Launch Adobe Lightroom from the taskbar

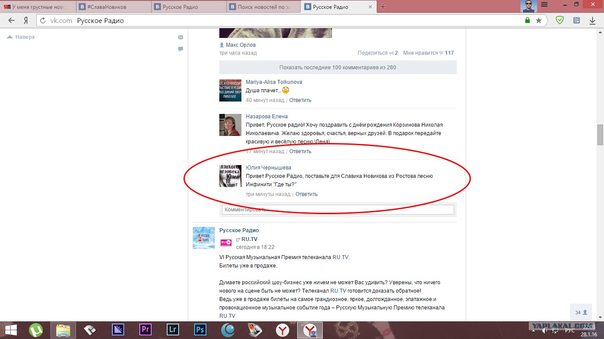(x=173, y=330)
